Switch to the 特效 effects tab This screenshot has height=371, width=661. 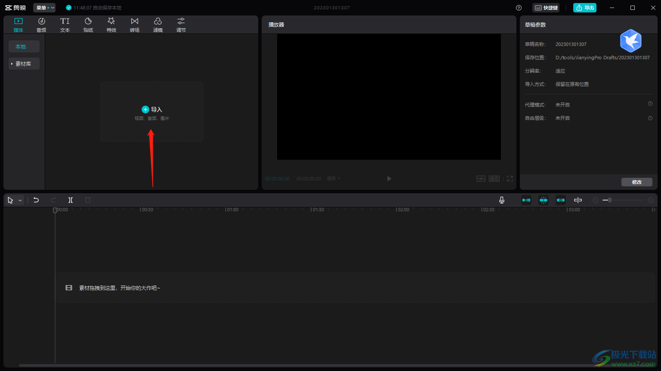(111, 25)
